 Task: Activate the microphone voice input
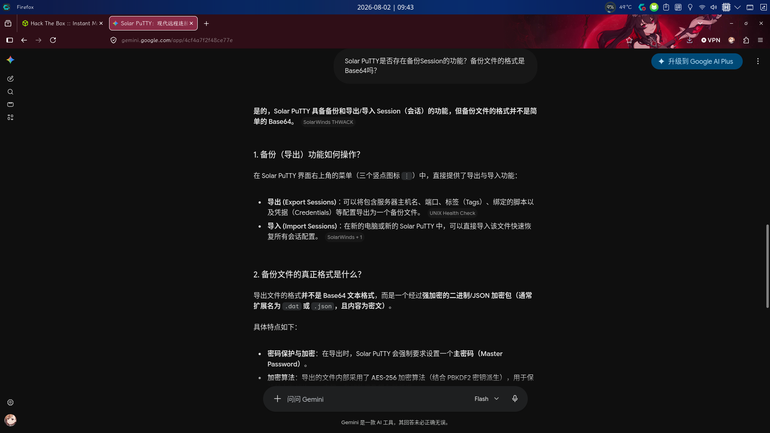[x=515, y=399]
